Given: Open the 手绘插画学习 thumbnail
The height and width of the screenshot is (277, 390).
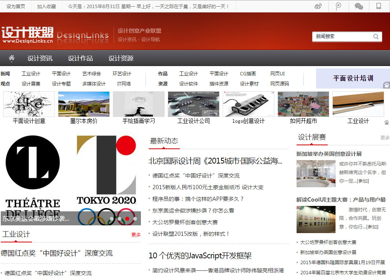Looking at the screenshot, I should point(139,104).
